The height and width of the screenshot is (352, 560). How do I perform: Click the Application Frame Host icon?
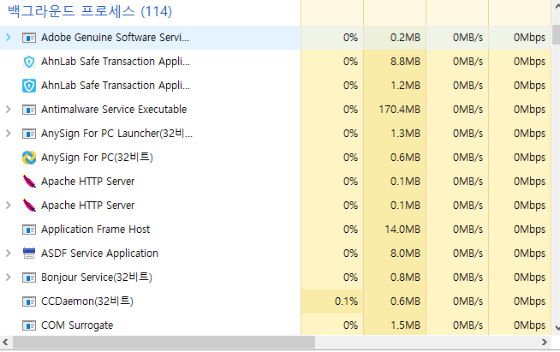pos(29,229)
